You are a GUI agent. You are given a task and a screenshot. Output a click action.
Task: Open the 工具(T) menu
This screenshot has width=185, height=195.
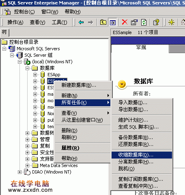[x=60, y=22]
